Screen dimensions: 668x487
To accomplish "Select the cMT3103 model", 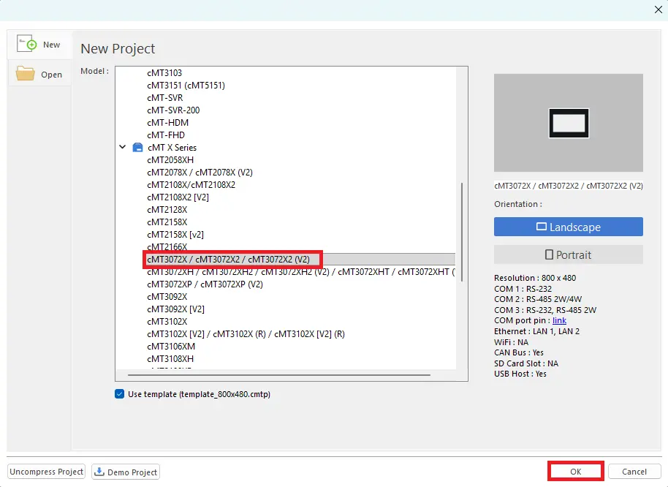I will point(164,72).
